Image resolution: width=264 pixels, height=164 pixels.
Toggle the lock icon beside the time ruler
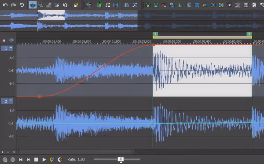tap(4, 40)
